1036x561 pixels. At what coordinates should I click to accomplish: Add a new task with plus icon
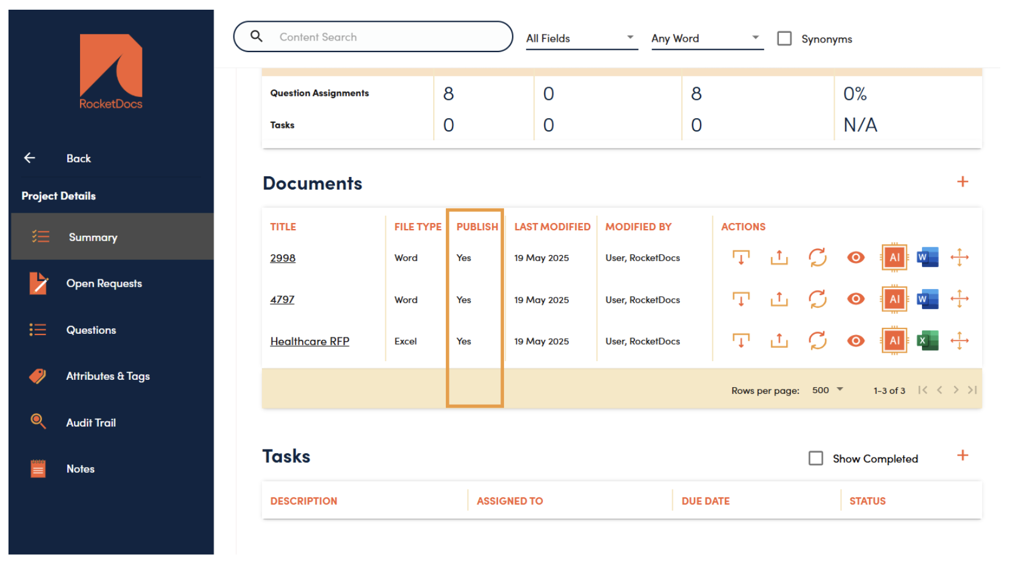[x=963, y=456]
